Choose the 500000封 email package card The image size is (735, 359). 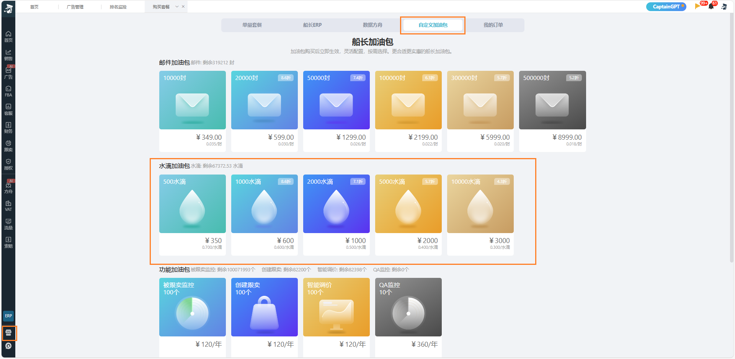[x=552, y=111]
